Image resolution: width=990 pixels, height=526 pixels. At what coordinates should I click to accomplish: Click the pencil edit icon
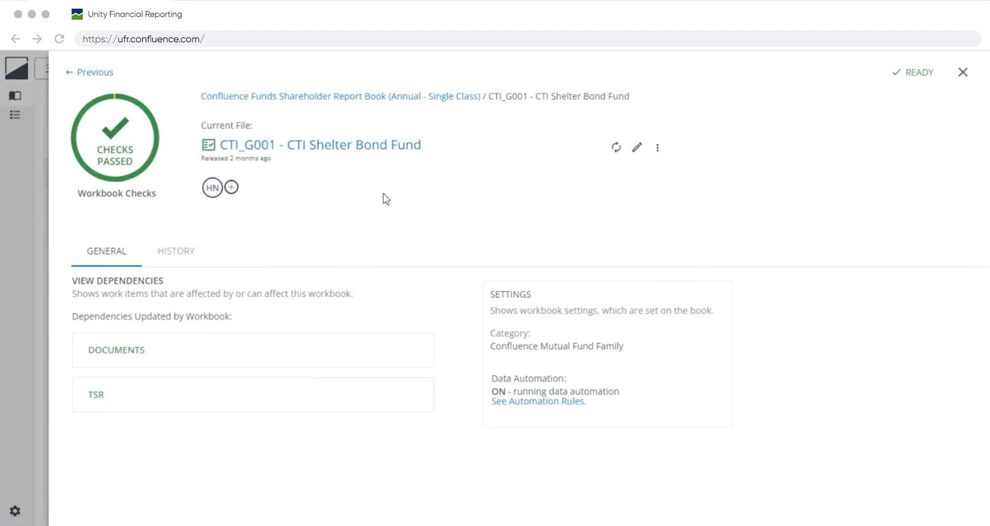637,147
